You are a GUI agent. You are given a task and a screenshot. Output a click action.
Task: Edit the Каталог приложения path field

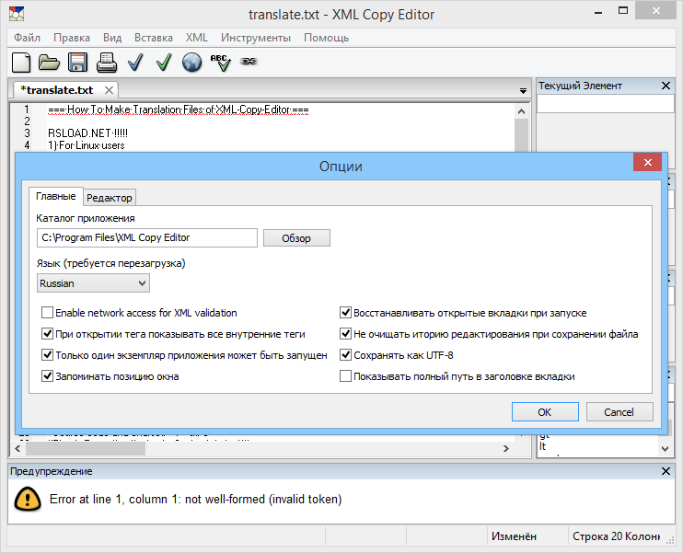pyautogui.click(x=147, y=237)
